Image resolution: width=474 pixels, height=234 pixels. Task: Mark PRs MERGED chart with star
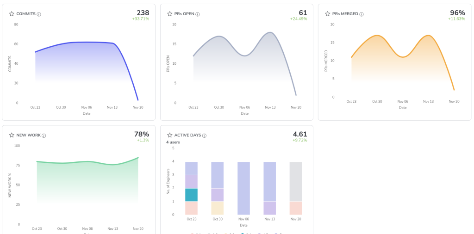tap(327, 14)
